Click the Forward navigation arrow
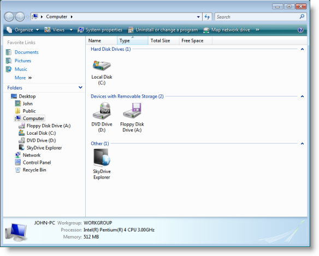 click(x=20, y=17)
